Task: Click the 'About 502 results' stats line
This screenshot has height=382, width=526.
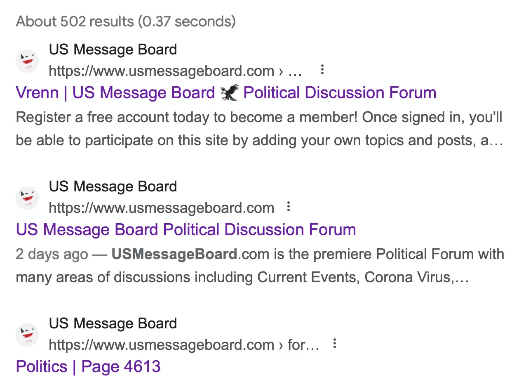Action: 125,21
